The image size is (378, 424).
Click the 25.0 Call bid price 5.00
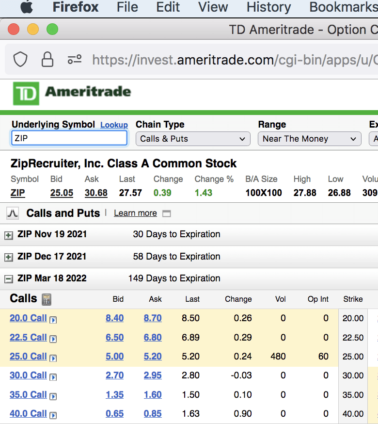click(115, 357)
